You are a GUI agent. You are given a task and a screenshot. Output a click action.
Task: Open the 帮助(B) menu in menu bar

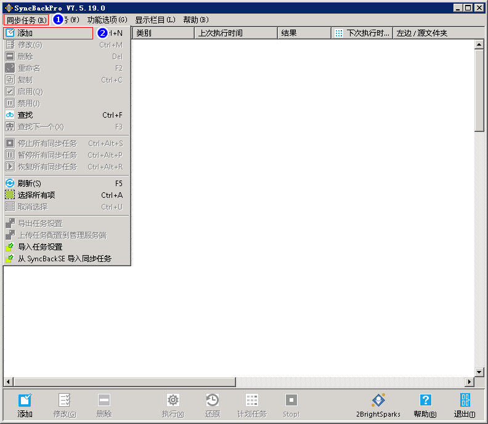pos(196,20)
